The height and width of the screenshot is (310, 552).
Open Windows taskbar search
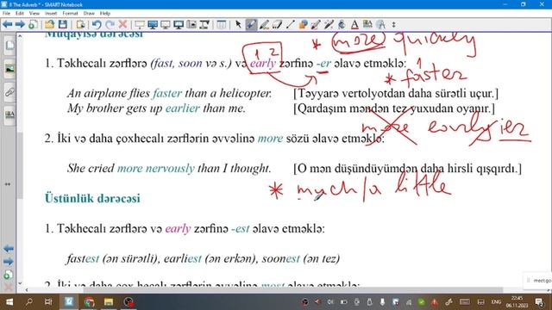click(29, 302)
